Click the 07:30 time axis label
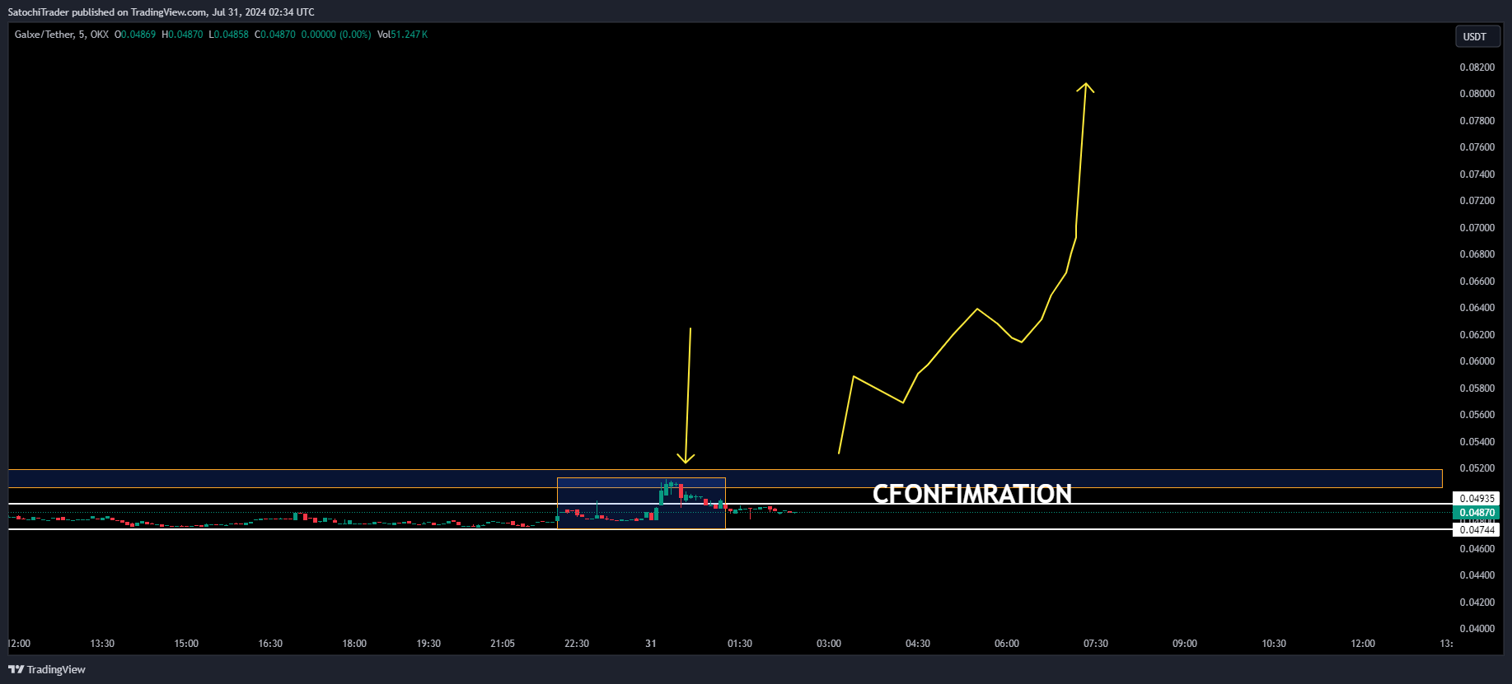 [x=1096, y=644]
